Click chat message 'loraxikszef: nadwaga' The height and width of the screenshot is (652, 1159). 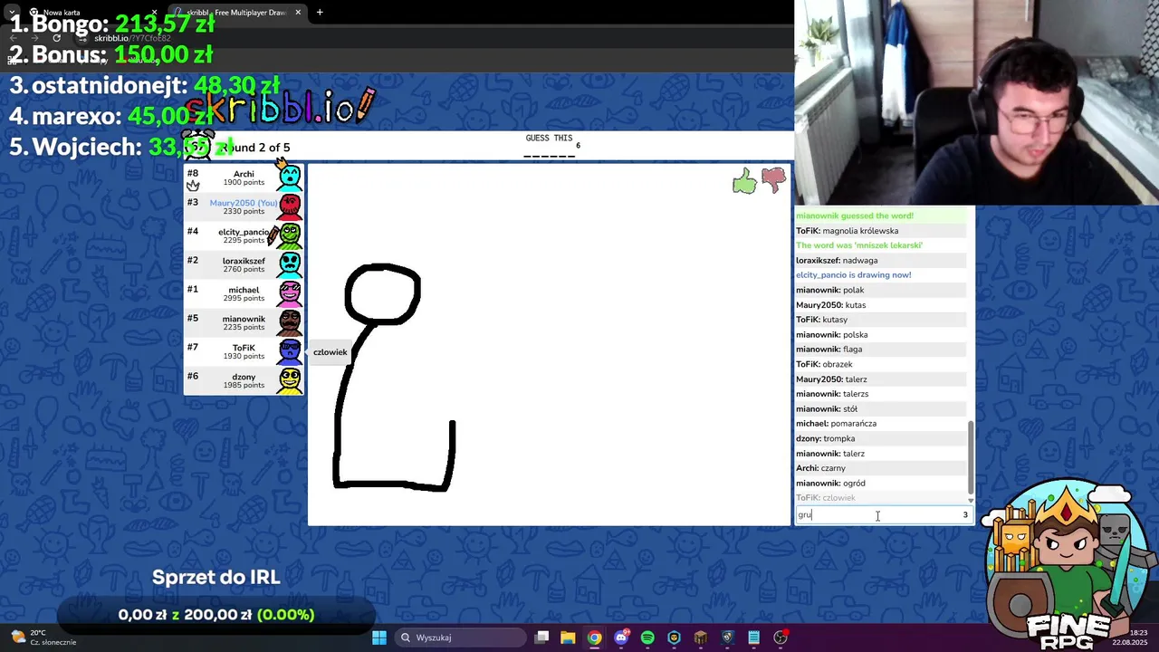[x=837, y=261]
